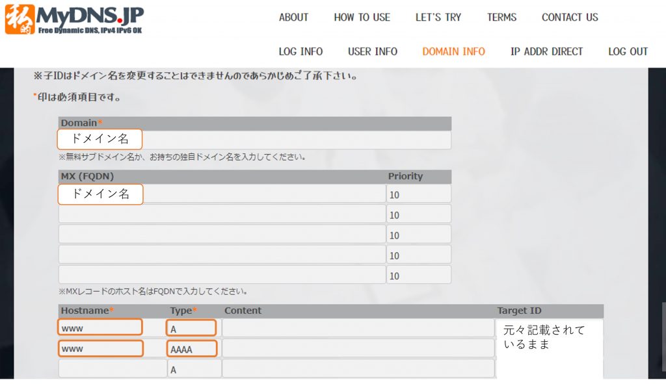Go to USER INFO
The width and height of the screenshot is (666, 384).
[x=373, y=51]
